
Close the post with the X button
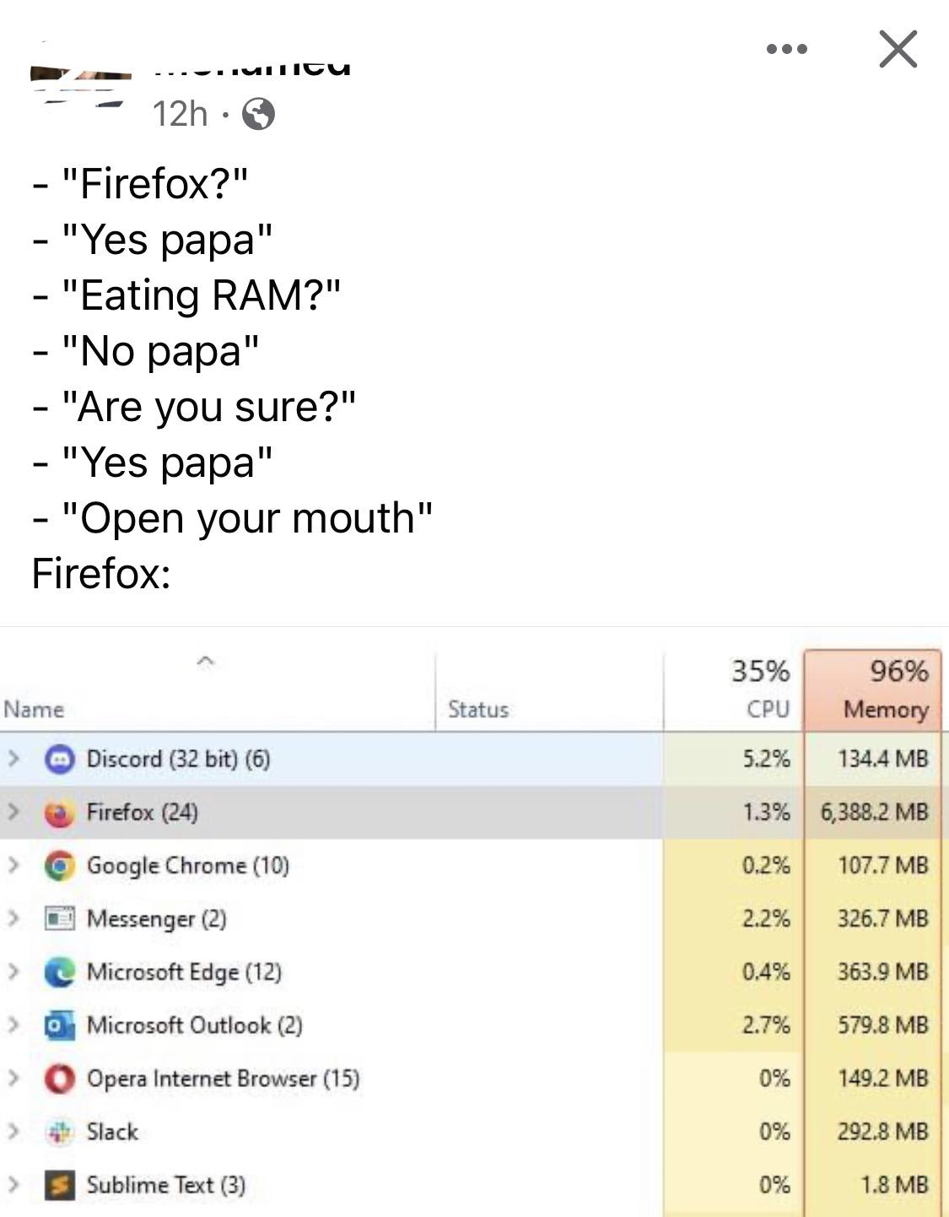[x=898, y=49]
